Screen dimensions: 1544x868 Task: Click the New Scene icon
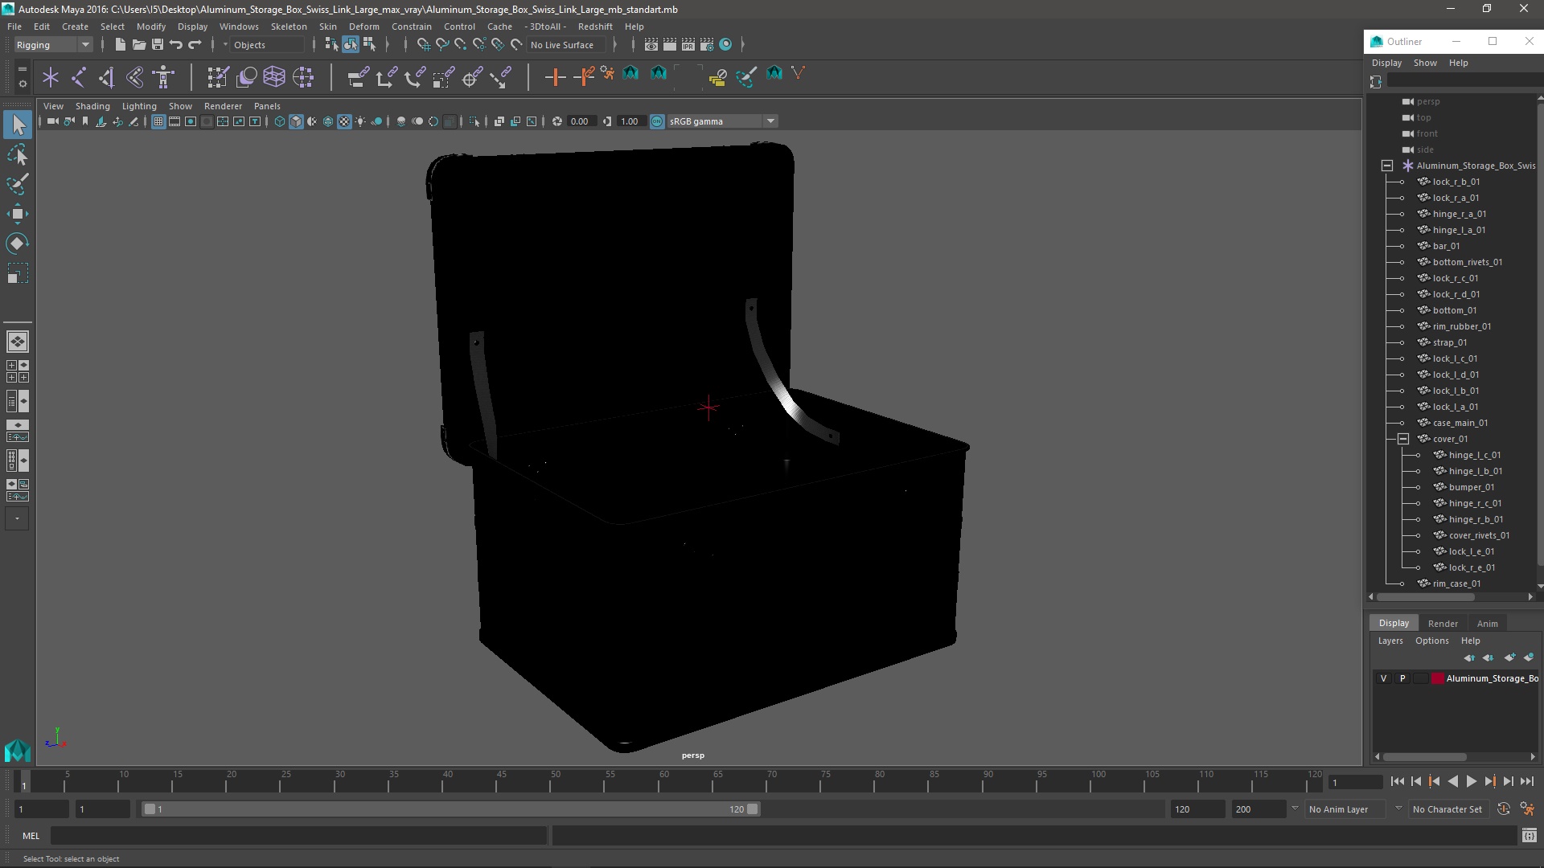coord(120,44)
